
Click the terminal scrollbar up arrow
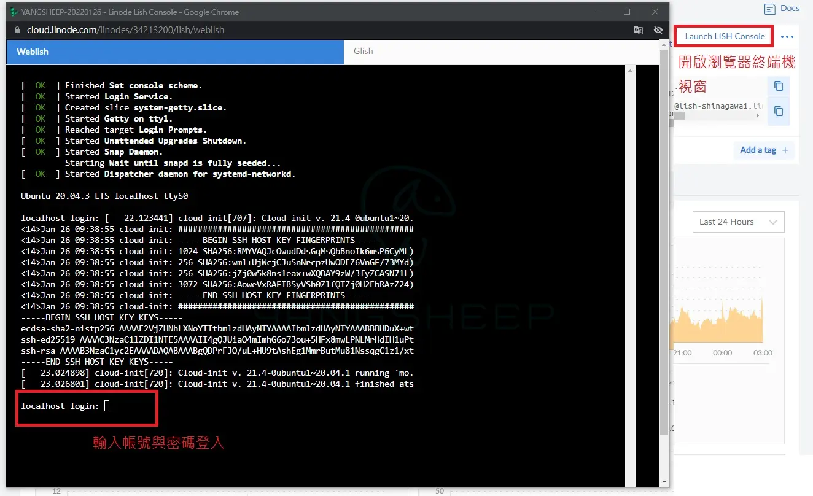[630, 71]
